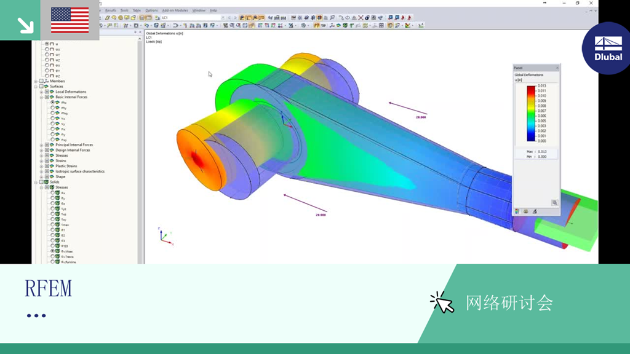The image size is (630, 354).
Task: Click the Surfaces layered icon in tree
Action: coord(46,86)
